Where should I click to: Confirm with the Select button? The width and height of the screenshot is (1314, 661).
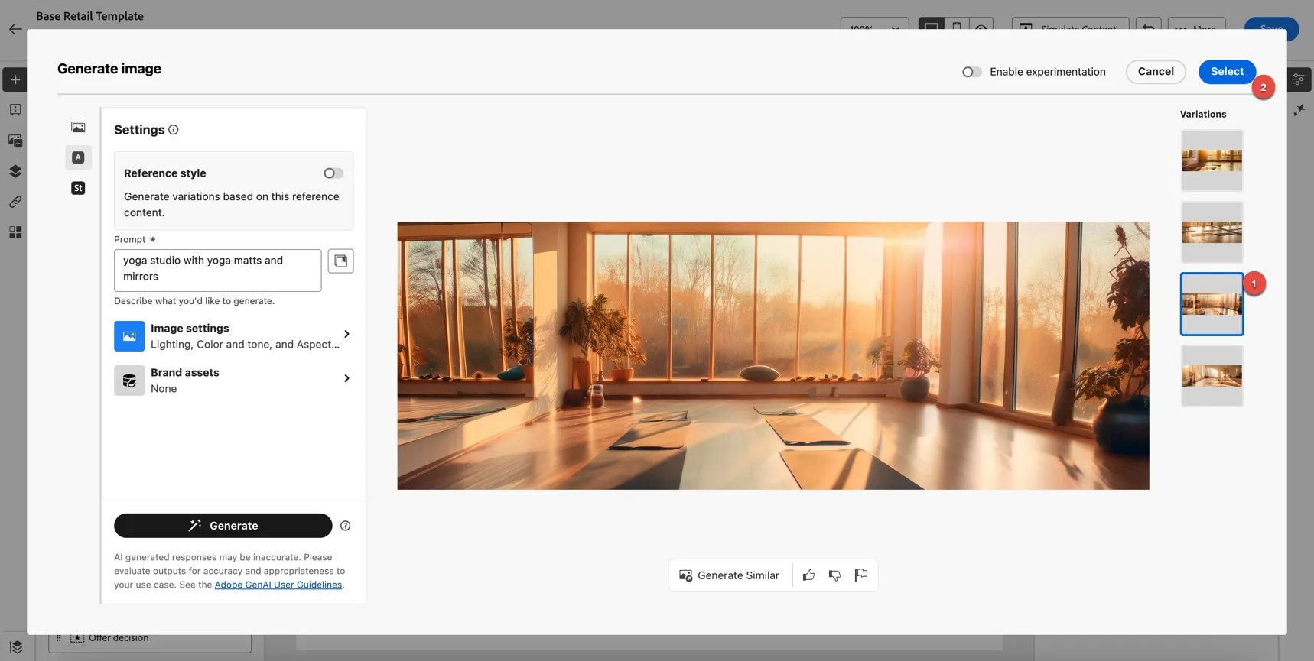tap(1227, 71)
